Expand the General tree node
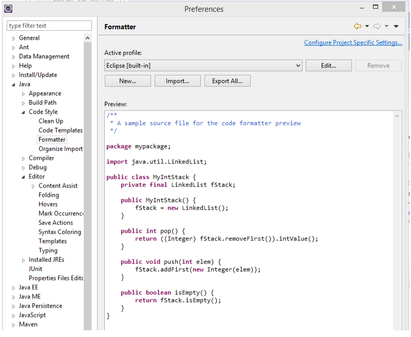411x337 pixels. [14, 39]
